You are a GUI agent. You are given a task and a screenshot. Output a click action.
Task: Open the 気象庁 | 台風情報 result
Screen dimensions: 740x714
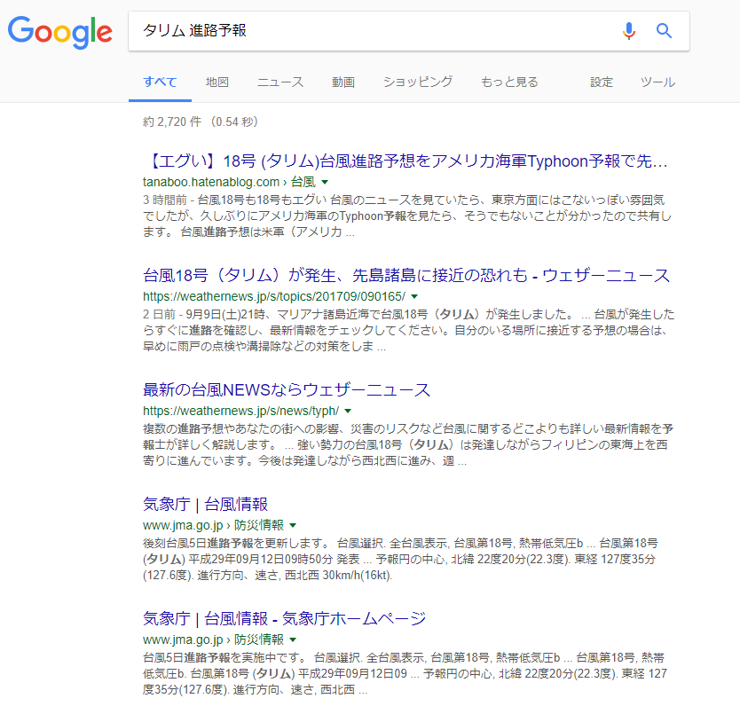(x=205, y=505)
